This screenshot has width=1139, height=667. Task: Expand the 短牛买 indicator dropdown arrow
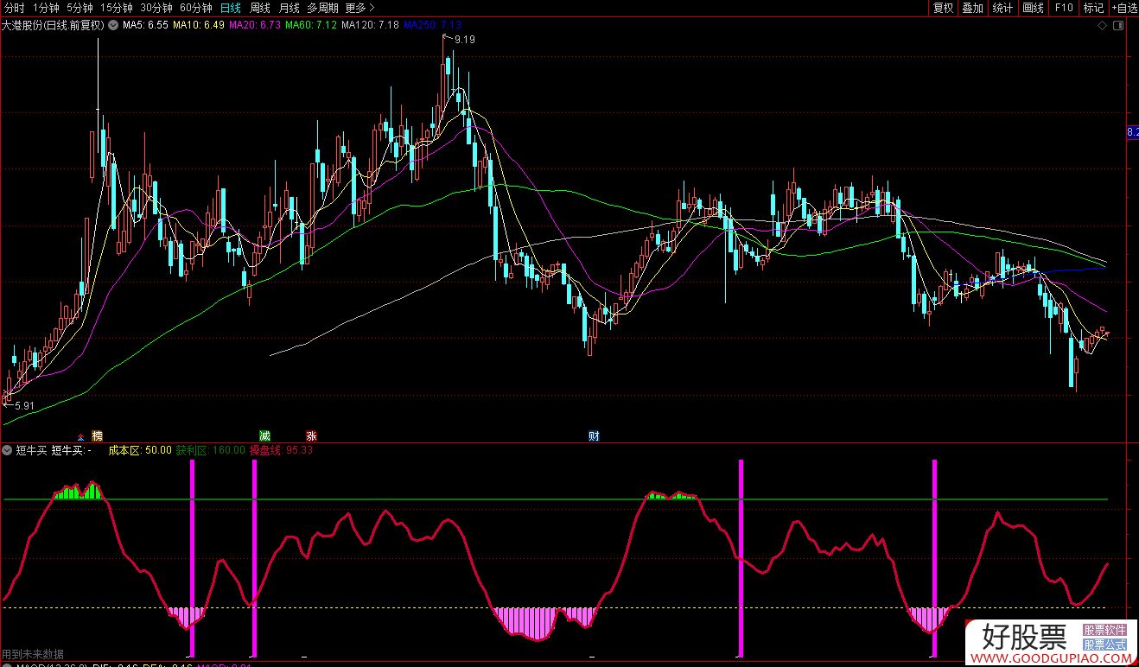coord(7,450)
